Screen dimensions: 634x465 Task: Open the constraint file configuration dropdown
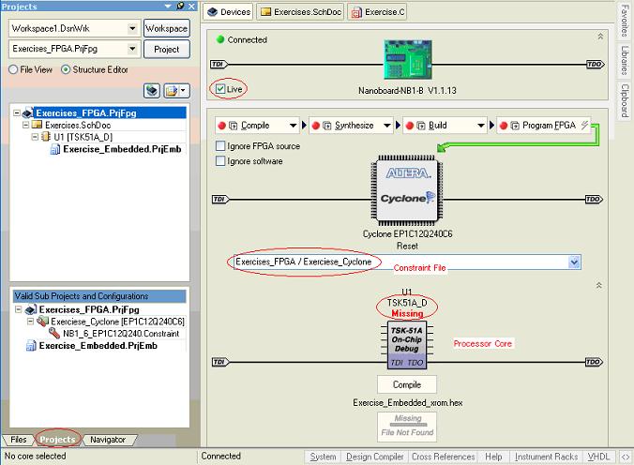pos(574,262)
